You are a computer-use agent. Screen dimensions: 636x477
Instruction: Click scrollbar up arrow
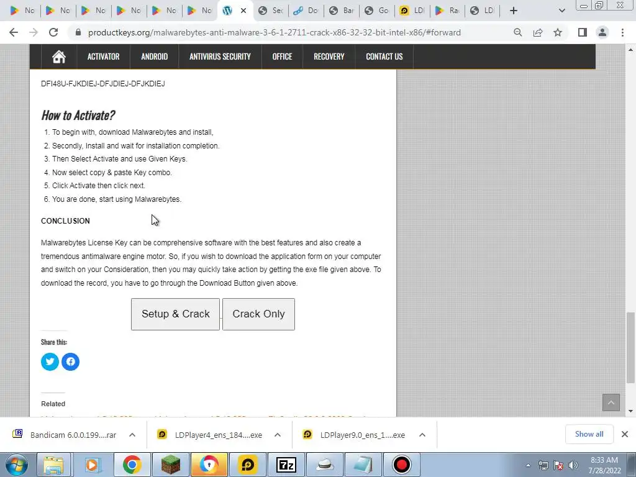(x=630, y=50)
